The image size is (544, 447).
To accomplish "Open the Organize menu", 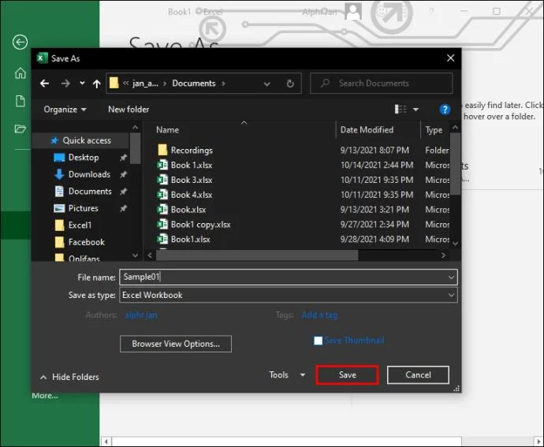I will point(65,110).
